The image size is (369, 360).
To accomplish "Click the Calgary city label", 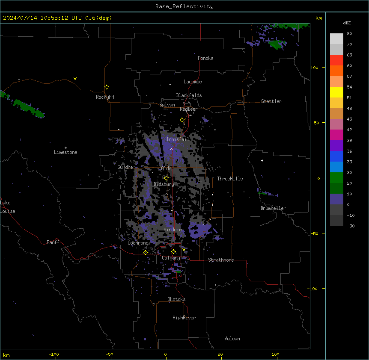I will click(171, 258).
